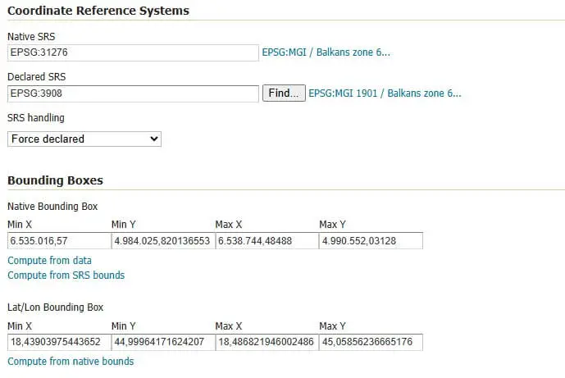Click the chevron arrow beside Force declared
565x378 pixels.
(x=154, y=139)
